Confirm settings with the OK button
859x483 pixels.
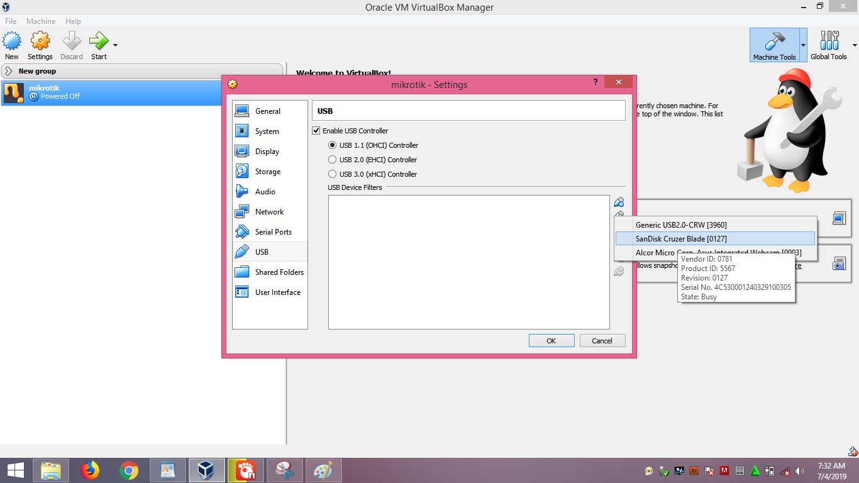[551, 341]
